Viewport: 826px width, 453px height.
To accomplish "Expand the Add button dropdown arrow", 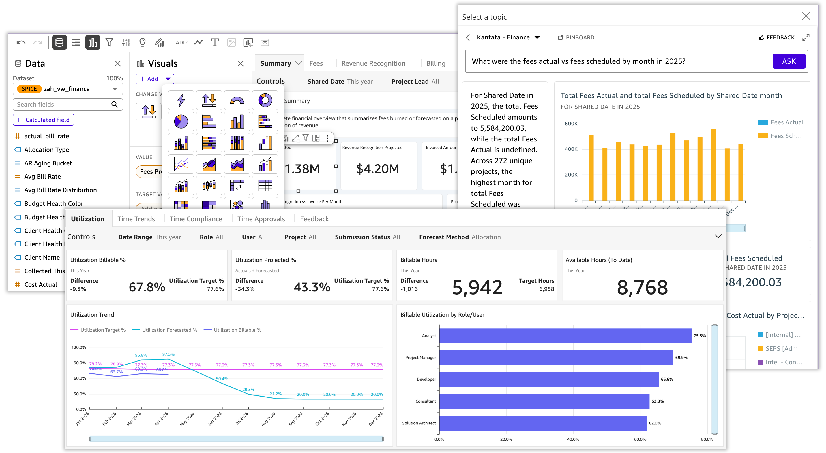I will tap(168, 79).
